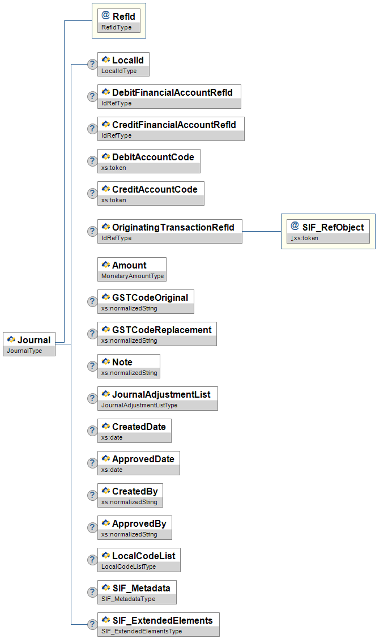This screenshot has width=388, height=639.
Task: Select the CreditFinancialAccountRefId element
Action: tap(170, 124)
